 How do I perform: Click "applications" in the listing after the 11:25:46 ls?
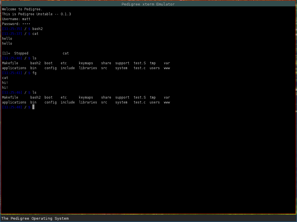(x=14, y=102)
